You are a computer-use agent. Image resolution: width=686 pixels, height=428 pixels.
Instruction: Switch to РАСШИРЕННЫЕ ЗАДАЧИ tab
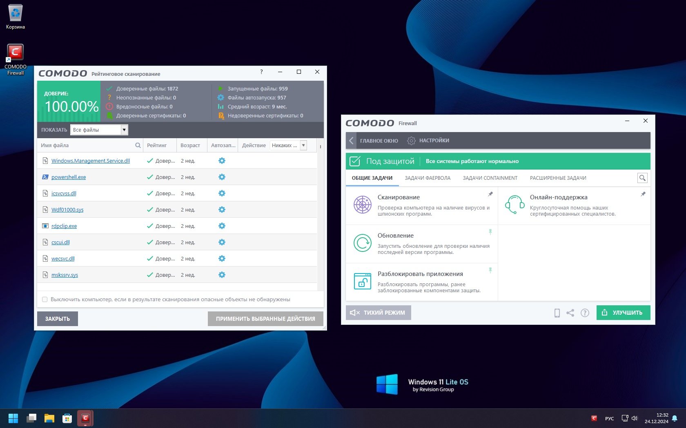click(x=558, y=178)
